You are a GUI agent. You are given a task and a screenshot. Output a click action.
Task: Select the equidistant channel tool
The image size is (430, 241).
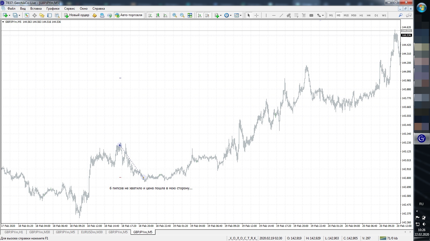point(289,15)
